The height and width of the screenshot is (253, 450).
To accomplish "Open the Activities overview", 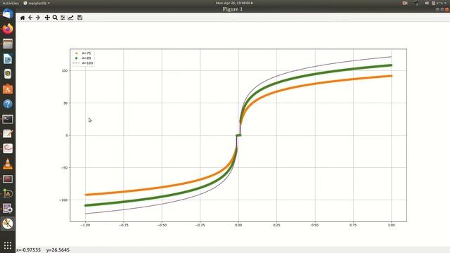I will pos(11,3).
